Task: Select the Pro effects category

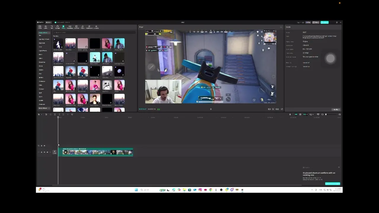Action: [x=40, y=35]
